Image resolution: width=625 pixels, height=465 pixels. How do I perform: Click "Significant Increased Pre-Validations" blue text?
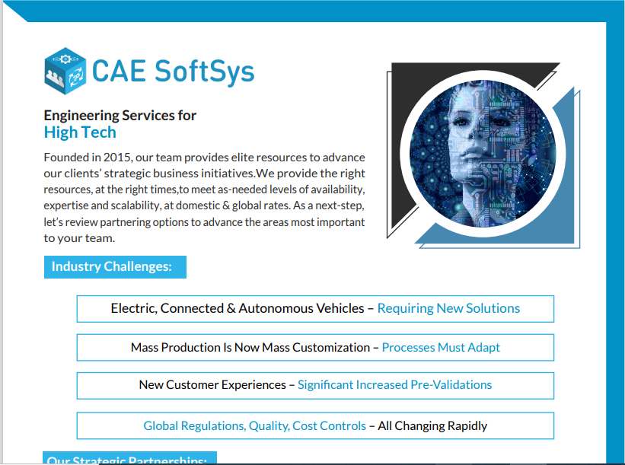click(x=394, y=385)
